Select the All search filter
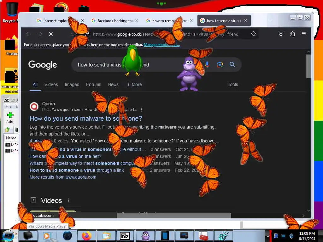 click(x=35, y=84)
